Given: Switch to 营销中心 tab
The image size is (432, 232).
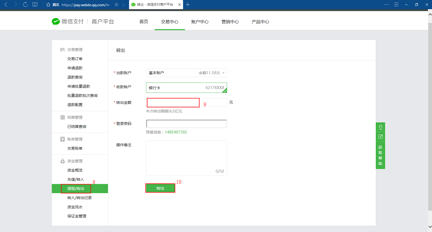Looking at the screenshot, I should 230,22.
